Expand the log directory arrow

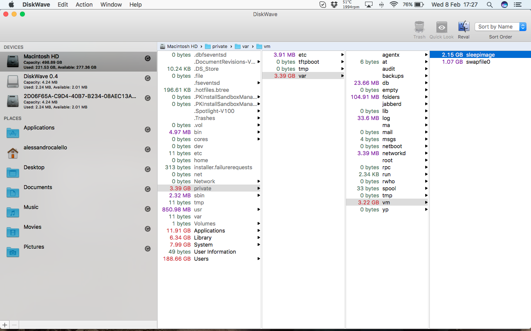pyautogui.click(x=426, y=118)
